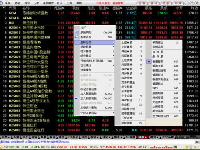Click the yellow icon left of 上证 in status bar

tap(1, 147)
